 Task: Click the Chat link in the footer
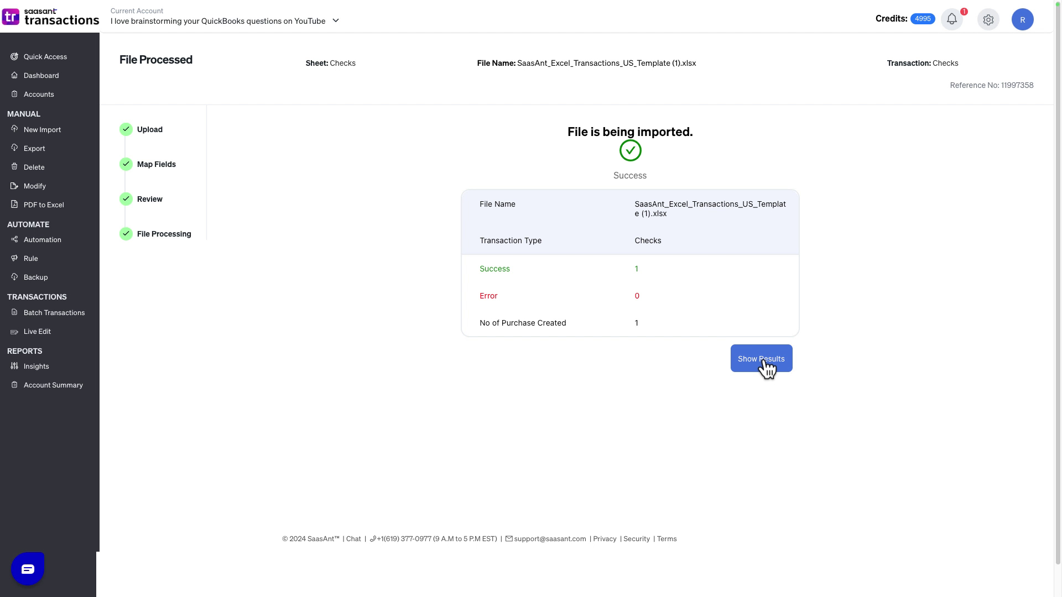[353, 539]
